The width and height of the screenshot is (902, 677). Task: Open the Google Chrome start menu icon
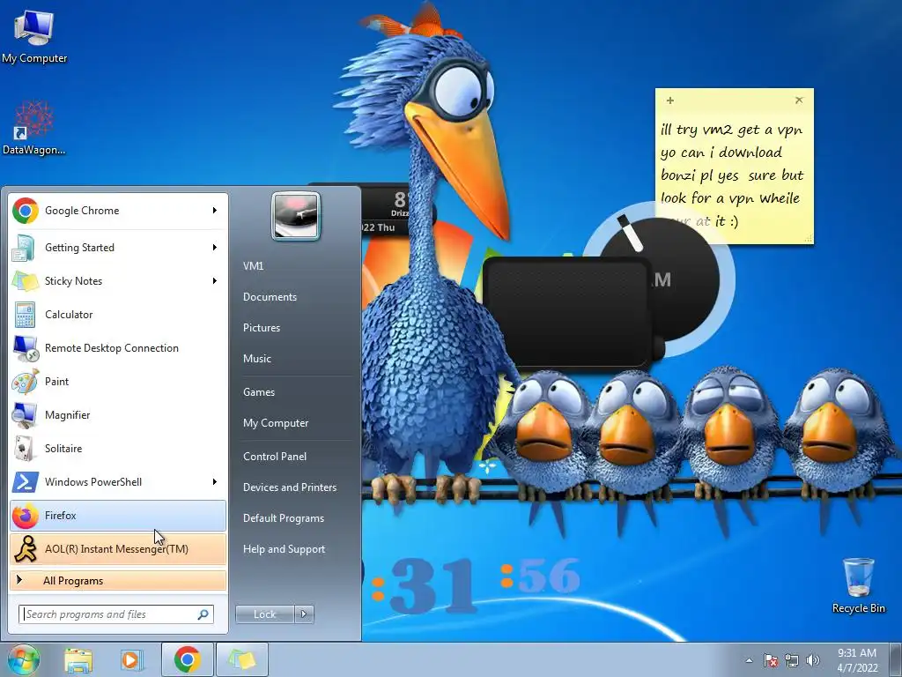[26, 211]
